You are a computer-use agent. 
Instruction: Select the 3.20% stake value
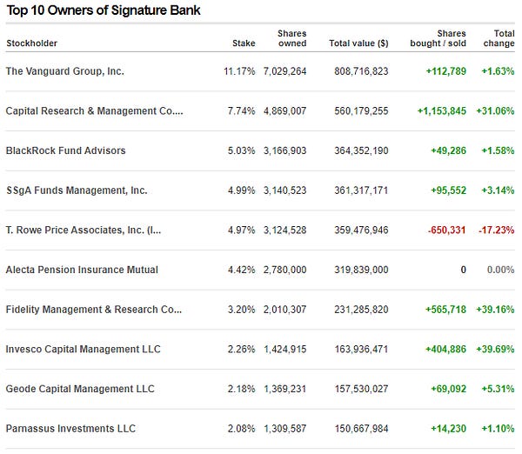[241, 310]
